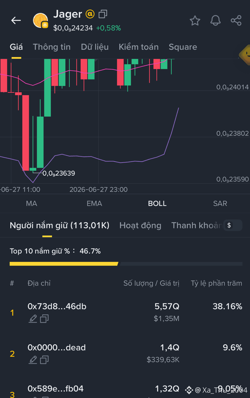This screenshot has width=250, height=398.
Task: Toggle the $ currency switch
Action: point(233,225)
